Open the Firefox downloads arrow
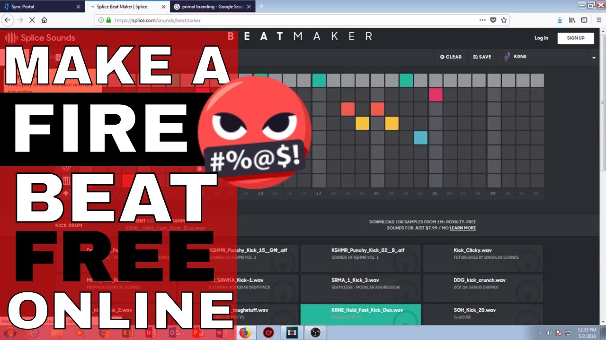The image size is (606, 340). click(x=560, y=20)
